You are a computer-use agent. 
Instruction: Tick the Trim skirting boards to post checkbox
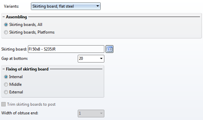click(x=4, y=104)
